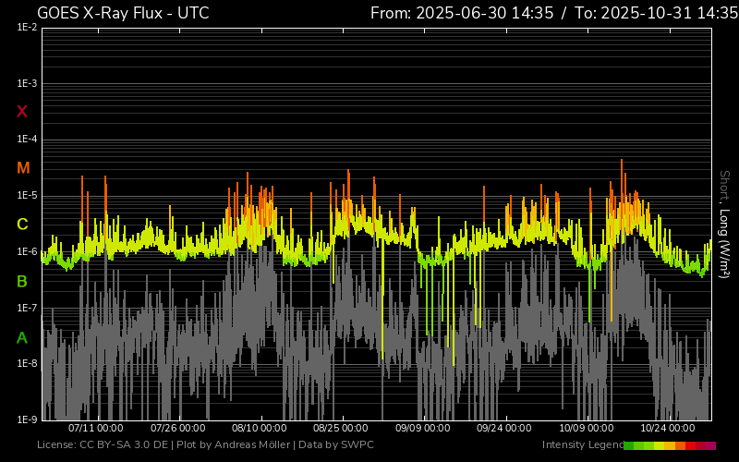This screenshot has height=462, width=739.
Task: Click the magenta end of intensity legend
Action: [710, 445]
